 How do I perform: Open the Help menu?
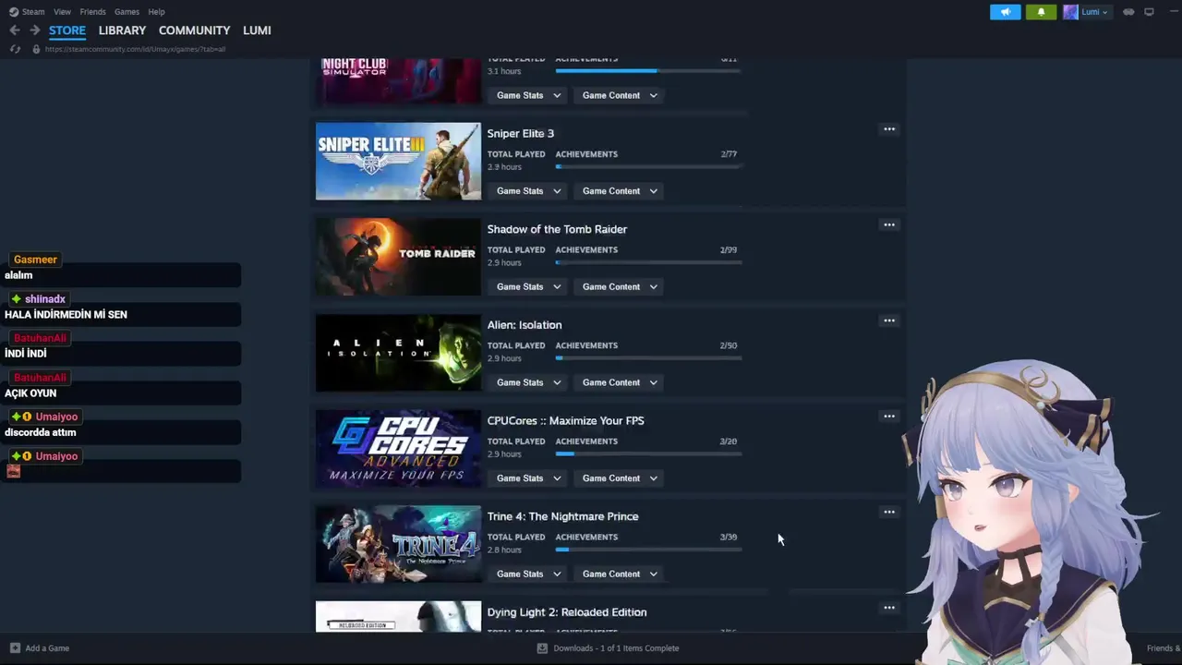point(156,12)
